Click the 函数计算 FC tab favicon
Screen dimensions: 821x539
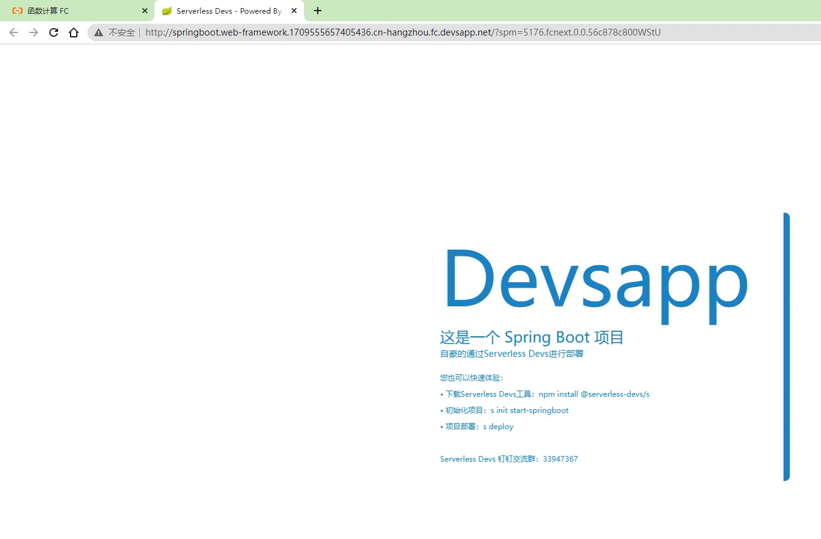[x=17, y=11]
